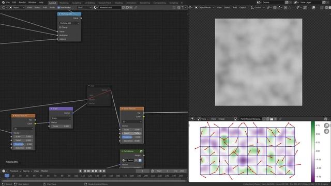
Task: Open dimensions dropdown on left Noise Texture
Action: click(23, 129)
